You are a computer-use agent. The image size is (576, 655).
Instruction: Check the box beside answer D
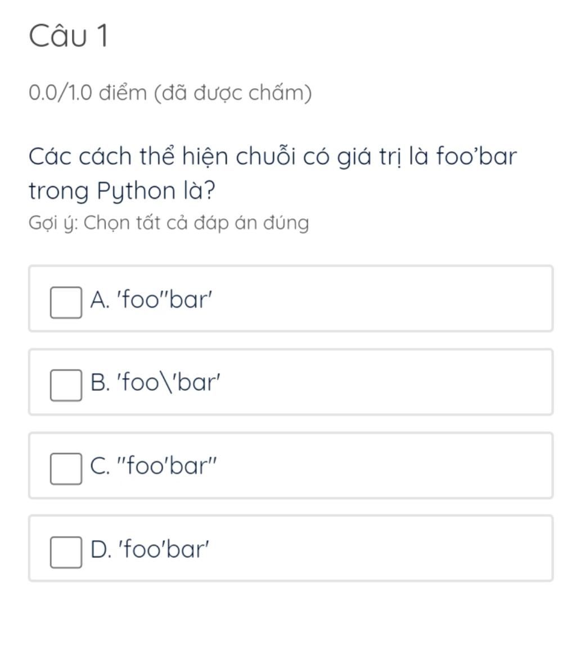[66, 552]
